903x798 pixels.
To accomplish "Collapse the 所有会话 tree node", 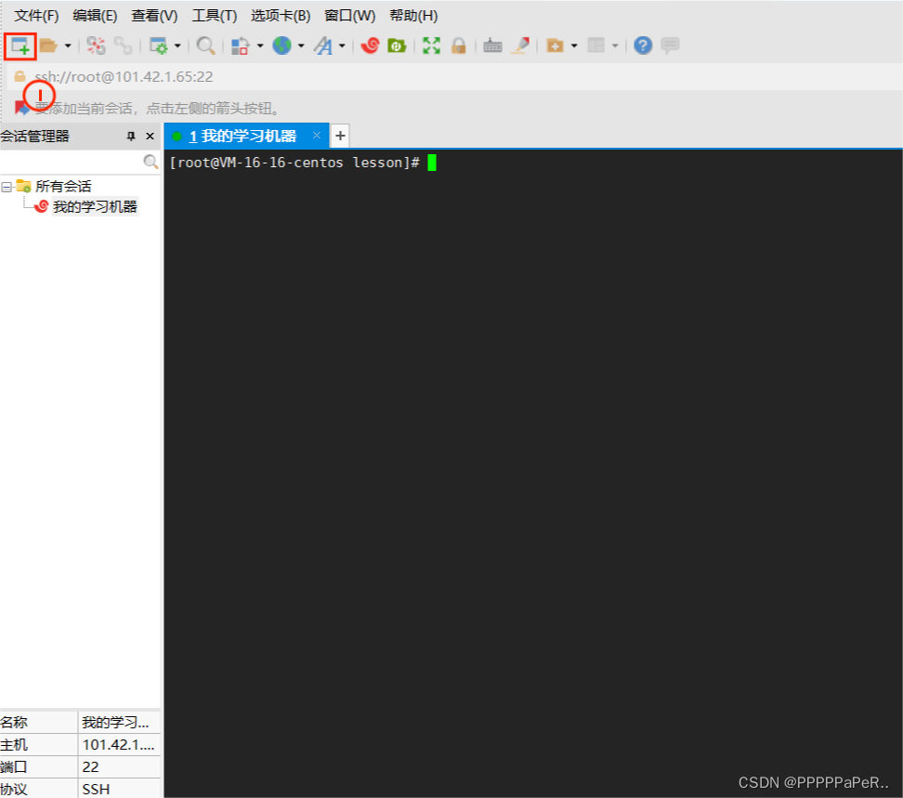I will tap(7, 187).
